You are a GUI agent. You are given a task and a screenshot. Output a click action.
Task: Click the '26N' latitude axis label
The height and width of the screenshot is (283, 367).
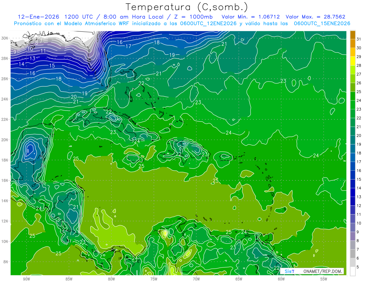pyautogui.click(x=5, y=79)
